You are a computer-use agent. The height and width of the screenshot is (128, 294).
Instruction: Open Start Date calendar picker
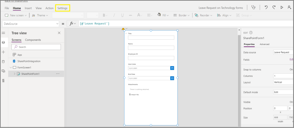[x=172, y=68]
